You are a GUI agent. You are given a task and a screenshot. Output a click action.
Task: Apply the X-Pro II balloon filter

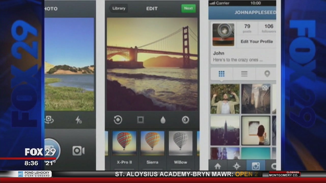click(x=124, y=143)
